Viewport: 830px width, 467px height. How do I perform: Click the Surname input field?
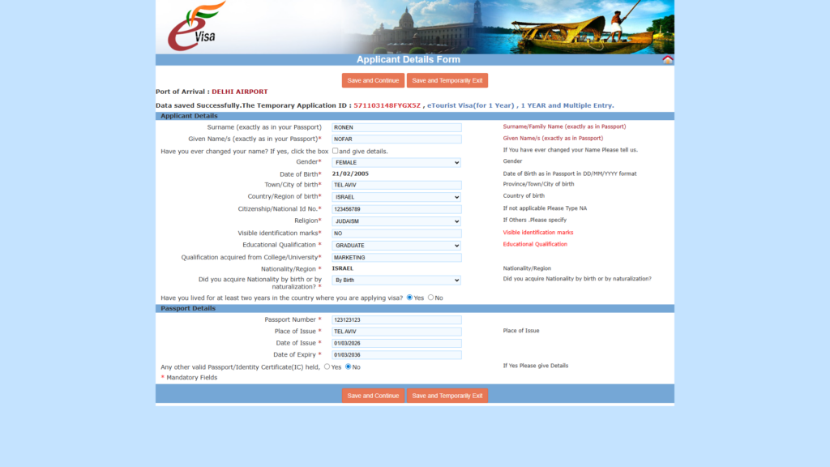point(396,127)
